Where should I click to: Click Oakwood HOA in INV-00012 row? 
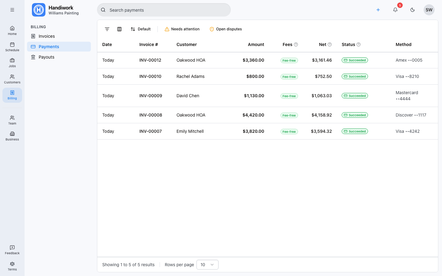pos(191,60)
